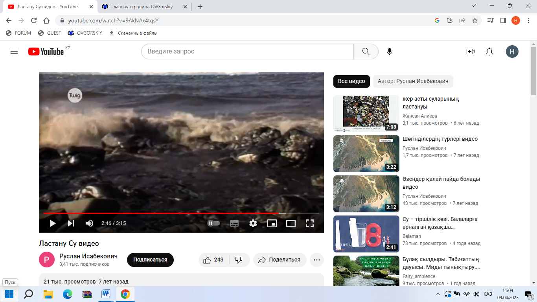Click the search magnifier button
Image resolution: width=537 pixels, height=302 pixels.
coord(366,52)
